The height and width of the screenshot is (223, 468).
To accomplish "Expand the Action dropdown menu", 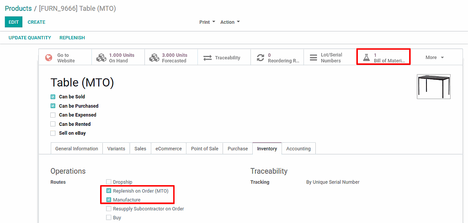I will click(x=230, y=22).
